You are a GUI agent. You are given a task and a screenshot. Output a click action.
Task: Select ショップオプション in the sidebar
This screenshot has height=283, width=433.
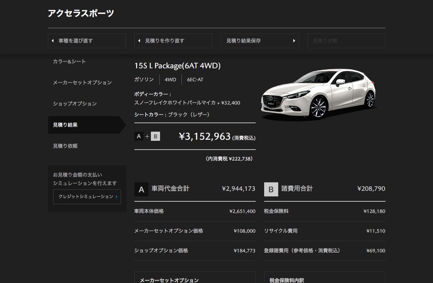click(75, 104)
